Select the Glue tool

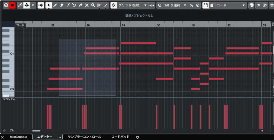point(81,5)
